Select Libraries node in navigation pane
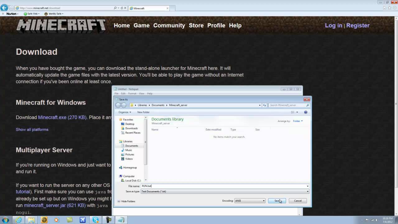The image size is (398, 224). (x=127, y=141)
